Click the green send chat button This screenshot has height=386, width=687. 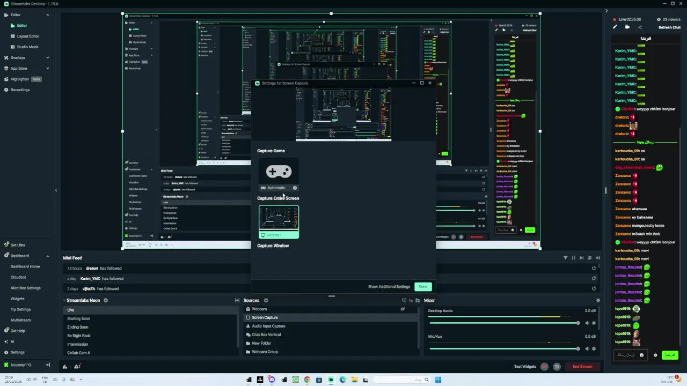pyautogui.click(x=670, y=355)
